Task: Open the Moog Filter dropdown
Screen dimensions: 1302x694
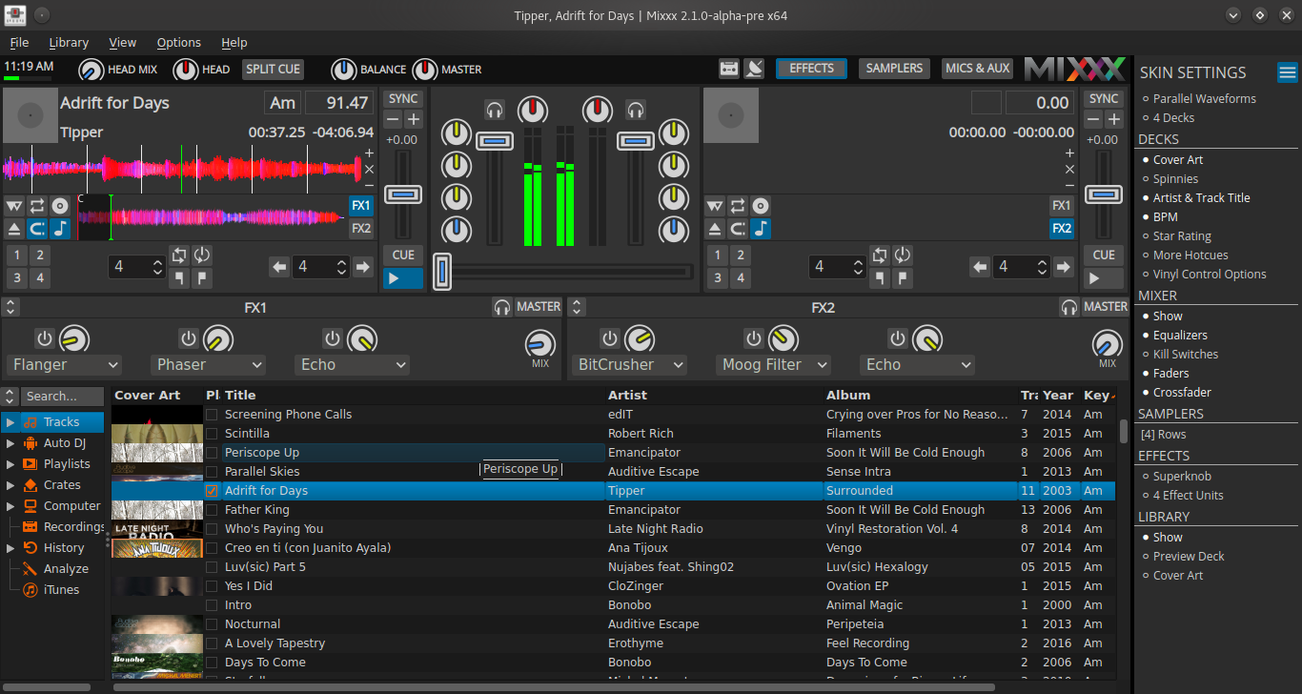Action: click(x=774, y=365)
